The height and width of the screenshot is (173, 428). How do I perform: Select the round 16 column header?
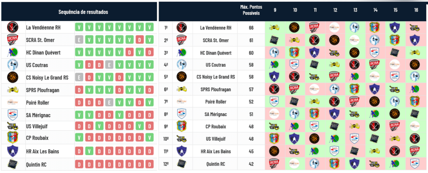click(416, 10)
